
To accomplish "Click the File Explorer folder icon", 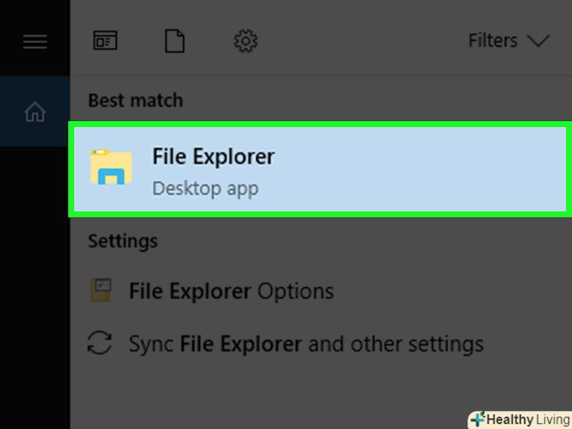I will (x=111, y=166).
